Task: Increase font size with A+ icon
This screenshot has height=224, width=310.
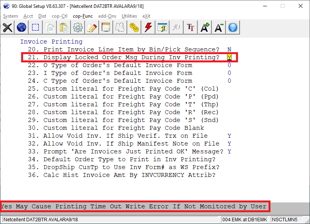Action: [205, 27]
